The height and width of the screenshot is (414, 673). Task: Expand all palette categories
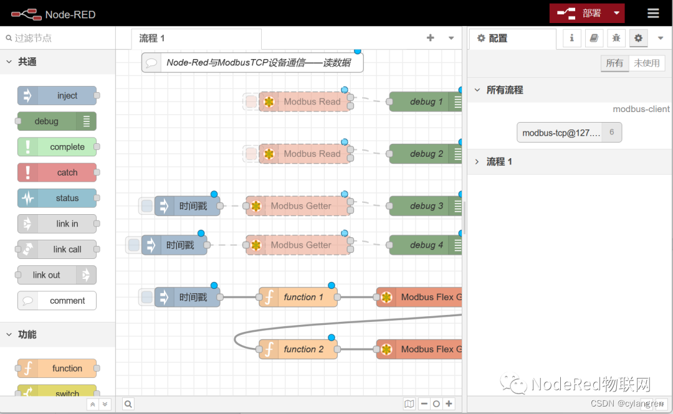click(105, 404)
